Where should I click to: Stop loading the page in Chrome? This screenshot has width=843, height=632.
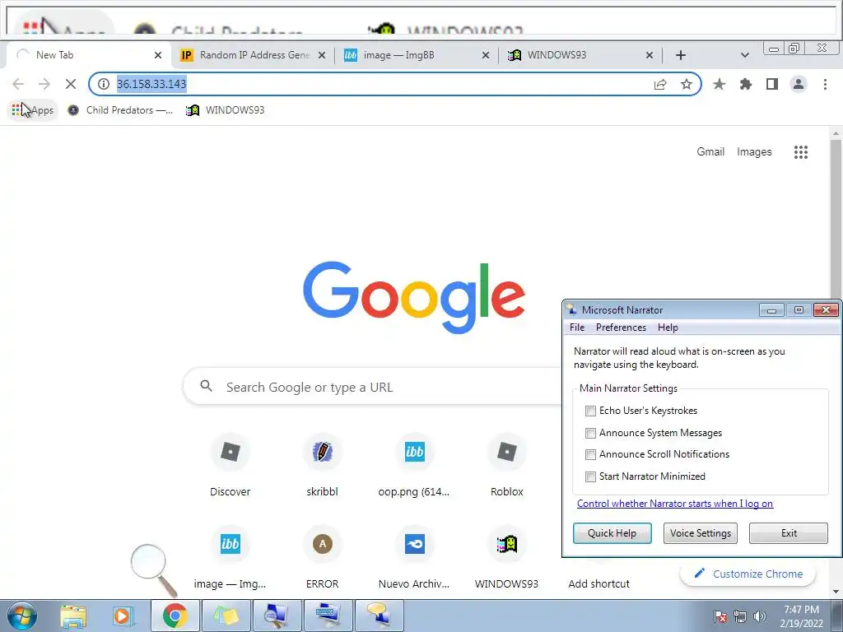tap(71, 84)
